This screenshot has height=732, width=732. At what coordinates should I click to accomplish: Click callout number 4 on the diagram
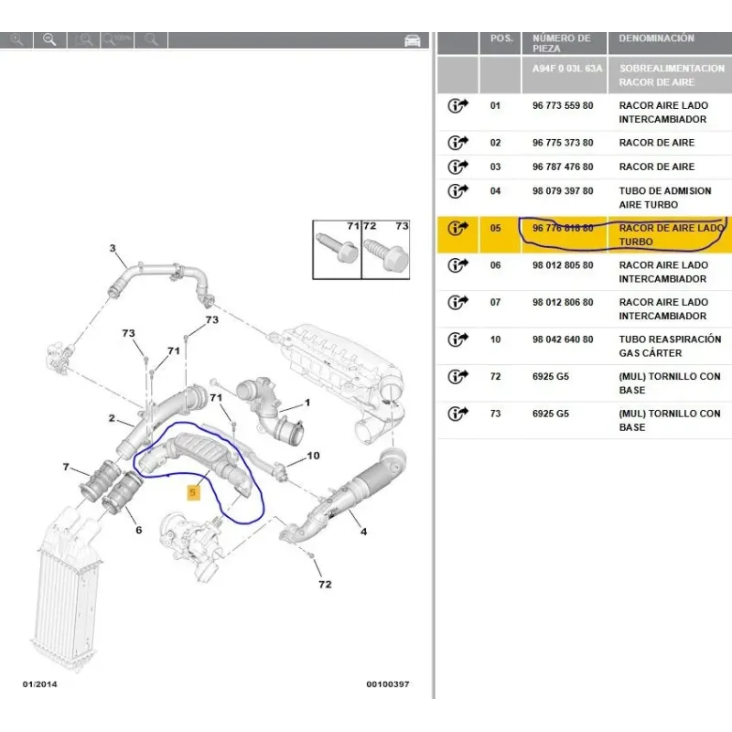(363, 532)
